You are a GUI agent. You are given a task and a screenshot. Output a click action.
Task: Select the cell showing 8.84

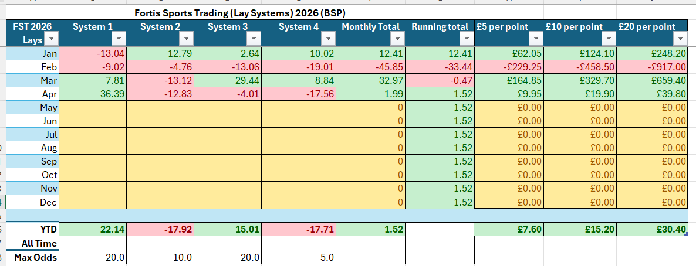coord(298,81)
